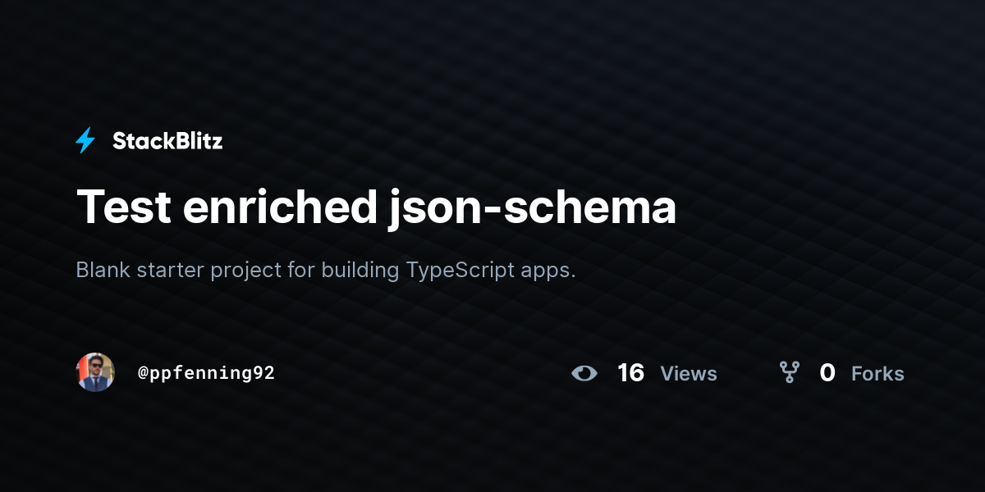Visit the @ppfenning92 username link
The width and height of the screenshot is (985, 492).
206,373
